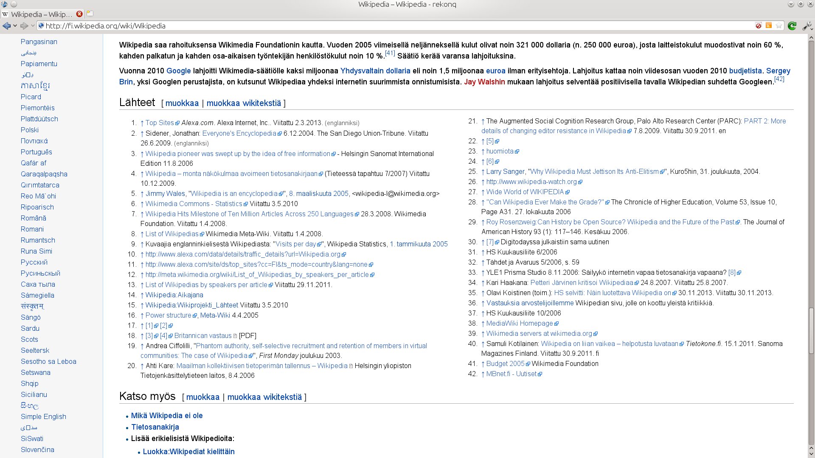
Task: Reload the page with green refresh icon
Action: 792,26
